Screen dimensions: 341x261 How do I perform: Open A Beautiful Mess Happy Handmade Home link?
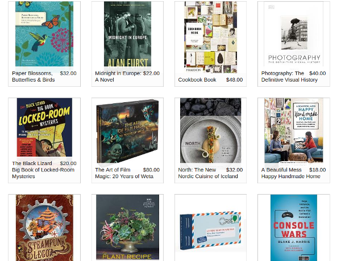291,173
